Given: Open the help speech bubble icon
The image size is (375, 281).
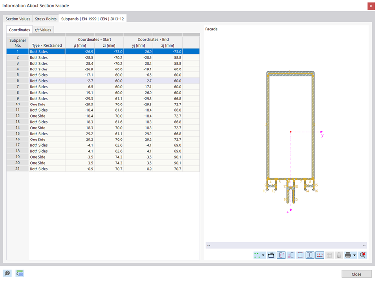Looking at the screenshot, I should 7,273.
